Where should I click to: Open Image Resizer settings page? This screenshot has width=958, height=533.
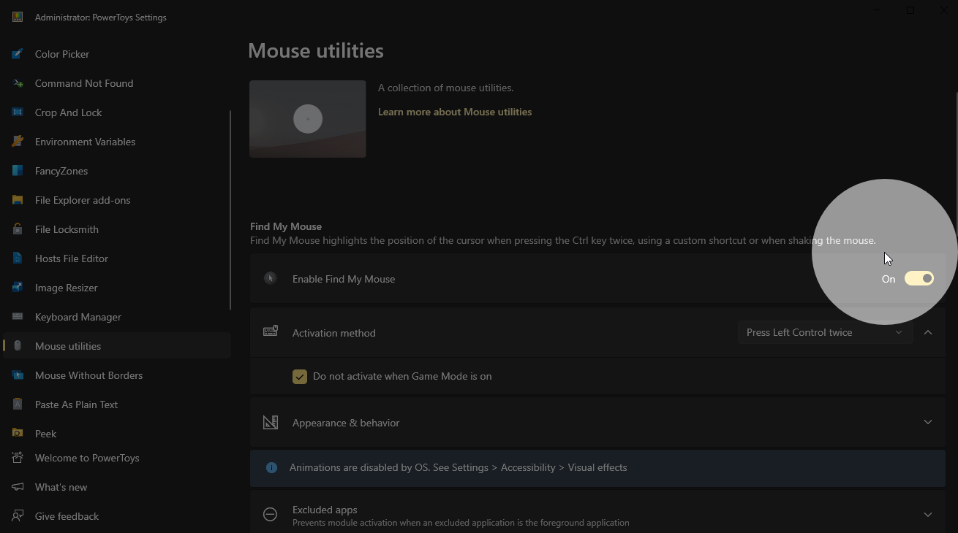(117, 288)
